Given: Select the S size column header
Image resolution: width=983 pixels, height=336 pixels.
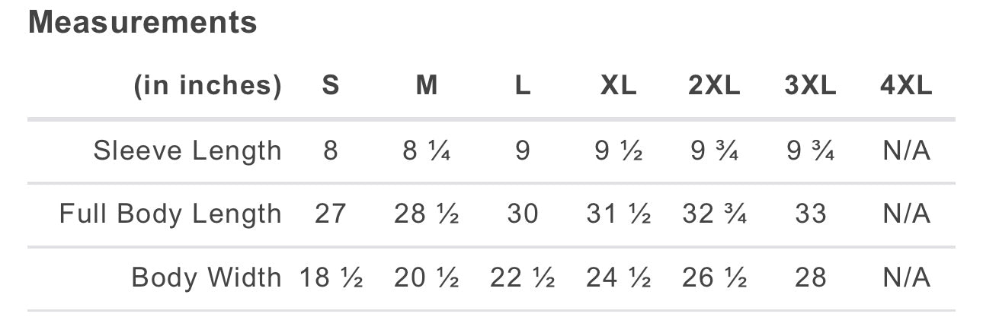Looking at the screenshot, I should (x=331, y=86).
